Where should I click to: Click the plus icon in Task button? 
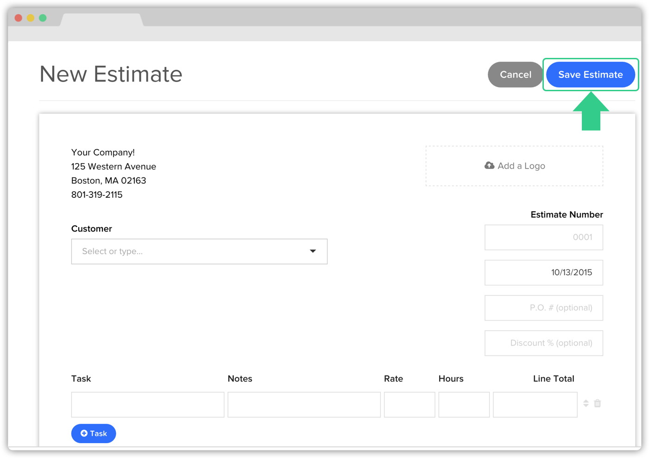[84, 433]
